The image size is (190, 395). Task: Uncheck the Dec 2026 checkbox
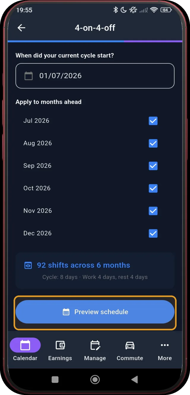(153, 233)
